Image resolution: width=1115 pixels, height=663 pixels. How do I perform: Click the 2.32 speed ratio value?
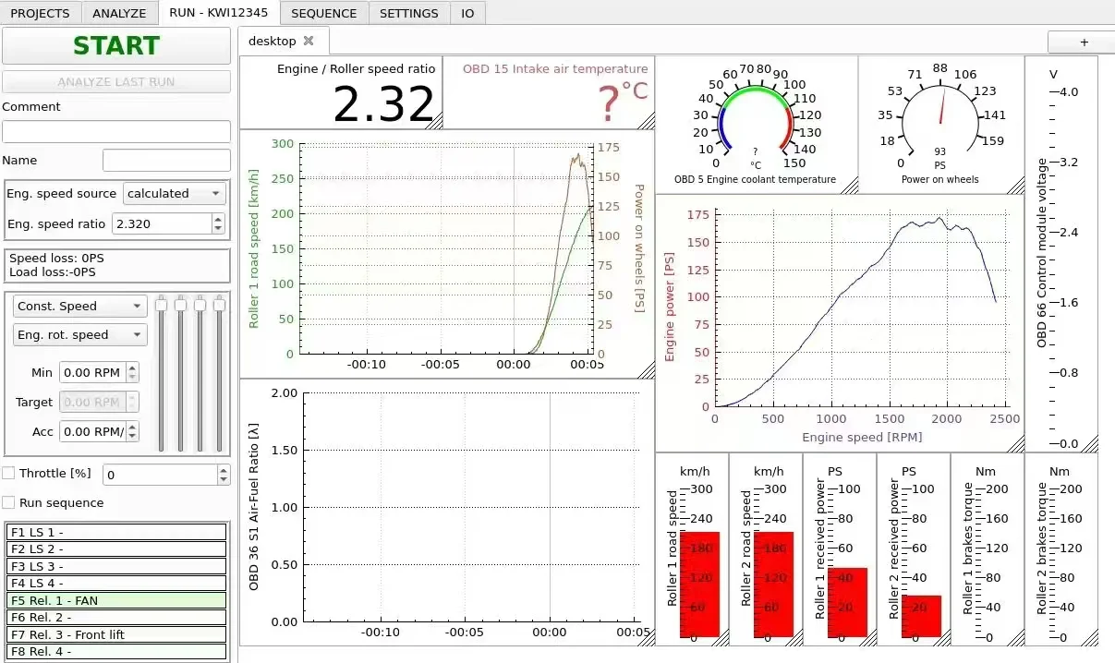[383, 104]
